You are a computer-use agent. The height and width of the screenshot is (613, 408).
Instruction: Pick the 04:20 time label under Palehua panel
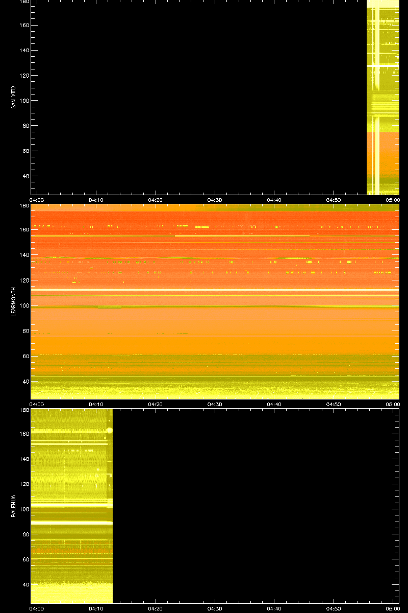pyautogui.click(x=156, y=608)
